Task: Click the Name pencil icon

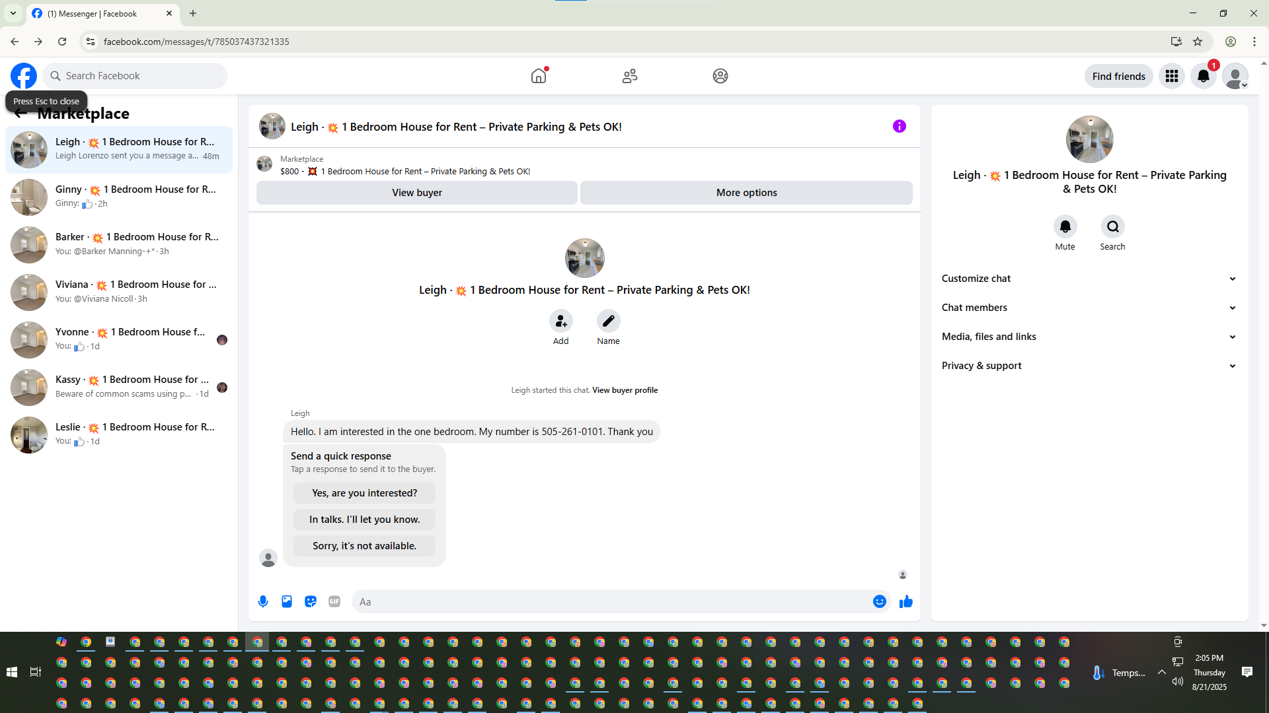Action: pyautogui.click(x=608, y=322)
